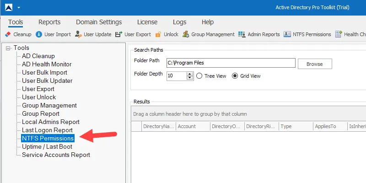Select AD Health Monitor in the tree
Viewport: 366px width, 183px height.
point(47,64)
